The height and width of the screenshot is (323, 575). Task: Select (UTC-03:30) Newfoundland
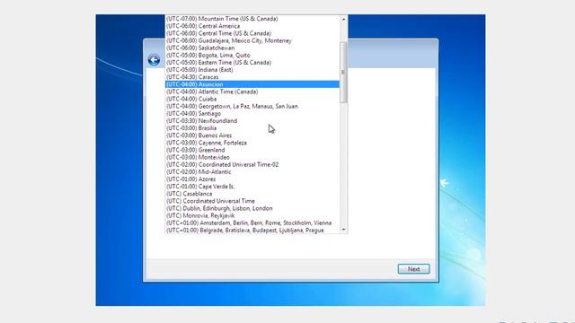pyautogui.click(x=252, y=121)
